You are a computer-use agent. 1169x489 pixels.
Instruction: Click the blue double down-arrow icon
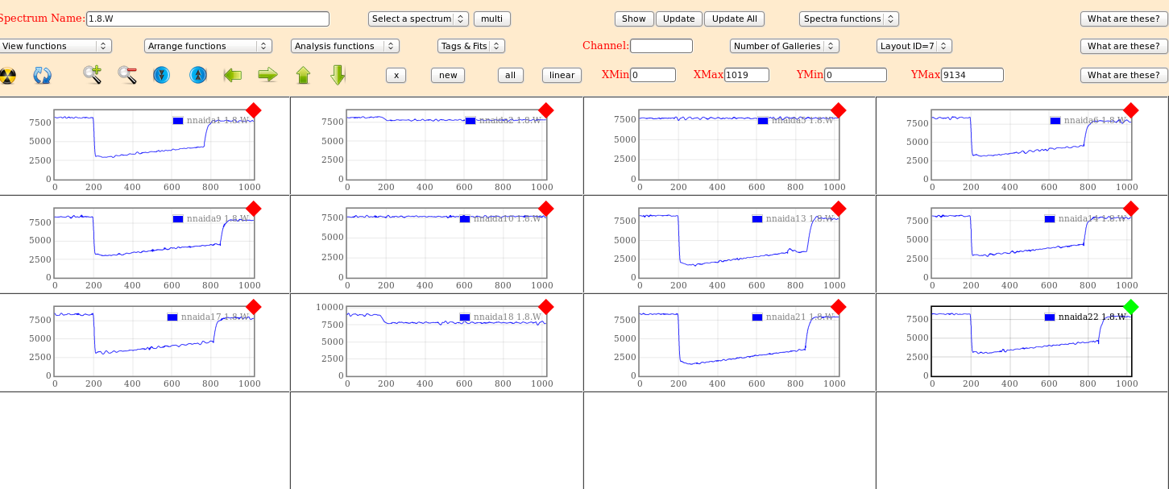tap(161, 75)
